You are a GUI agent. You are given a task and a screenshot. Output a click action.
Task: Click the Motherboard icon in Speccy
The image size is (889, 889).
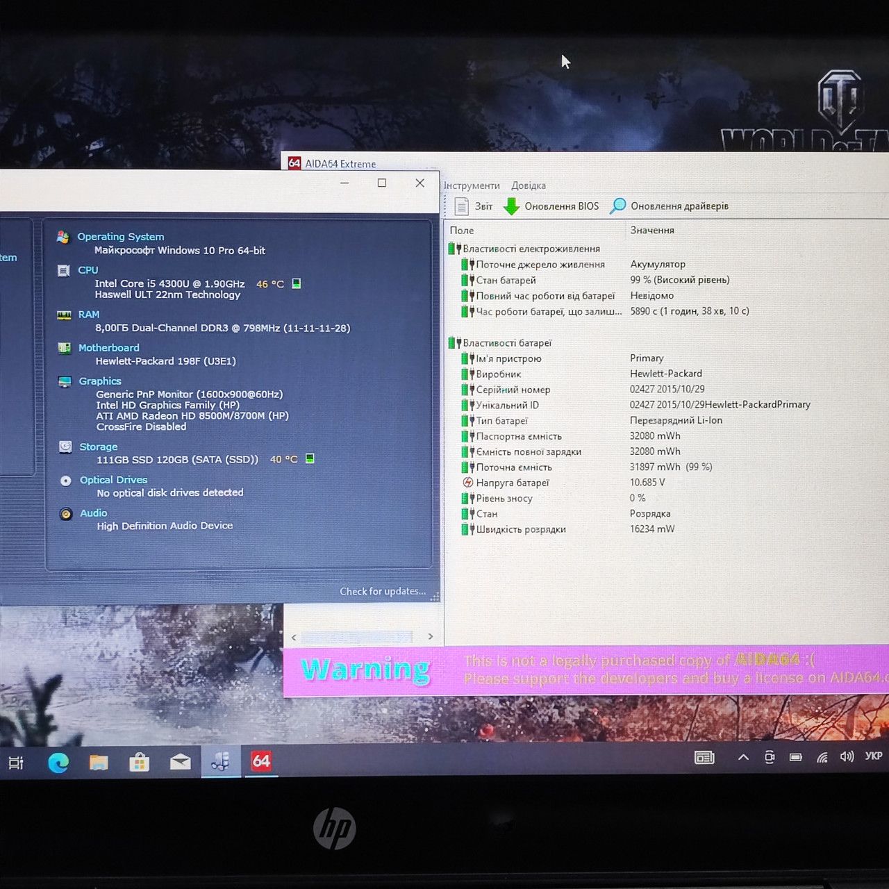[65, 348]
